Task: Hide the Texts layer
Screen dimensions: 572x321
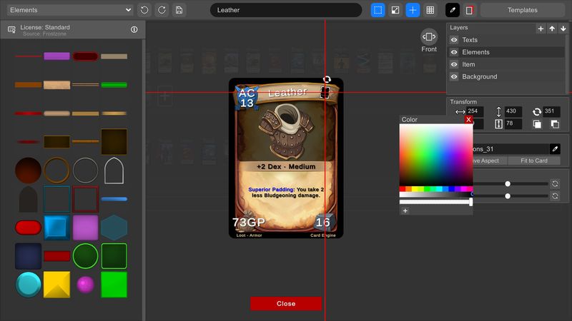Action: pos(454,40)
